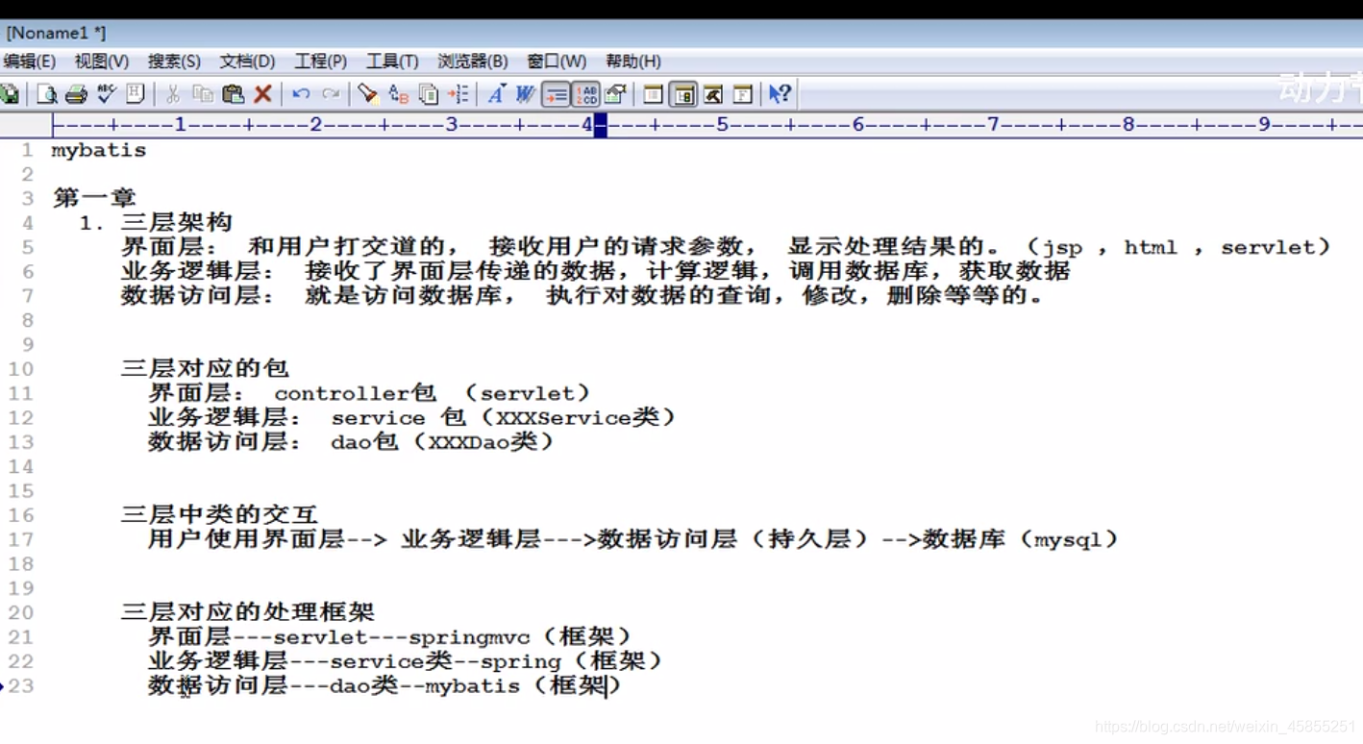The width and height of the screenshot is (1363, 744).
Task: Click the Cut scissors icon
Action: pos(173,94)
